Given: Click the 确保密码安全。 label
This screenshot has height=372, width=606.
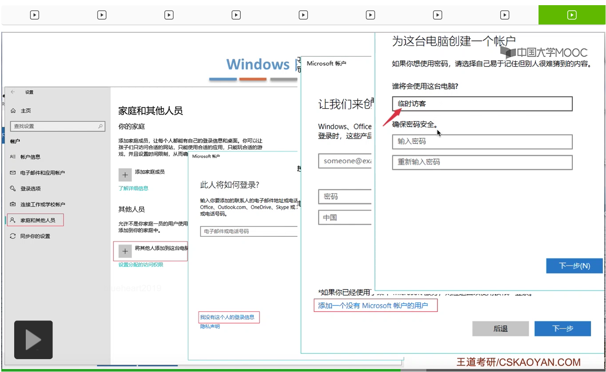Looking at the screenshot, I should 415,125.
